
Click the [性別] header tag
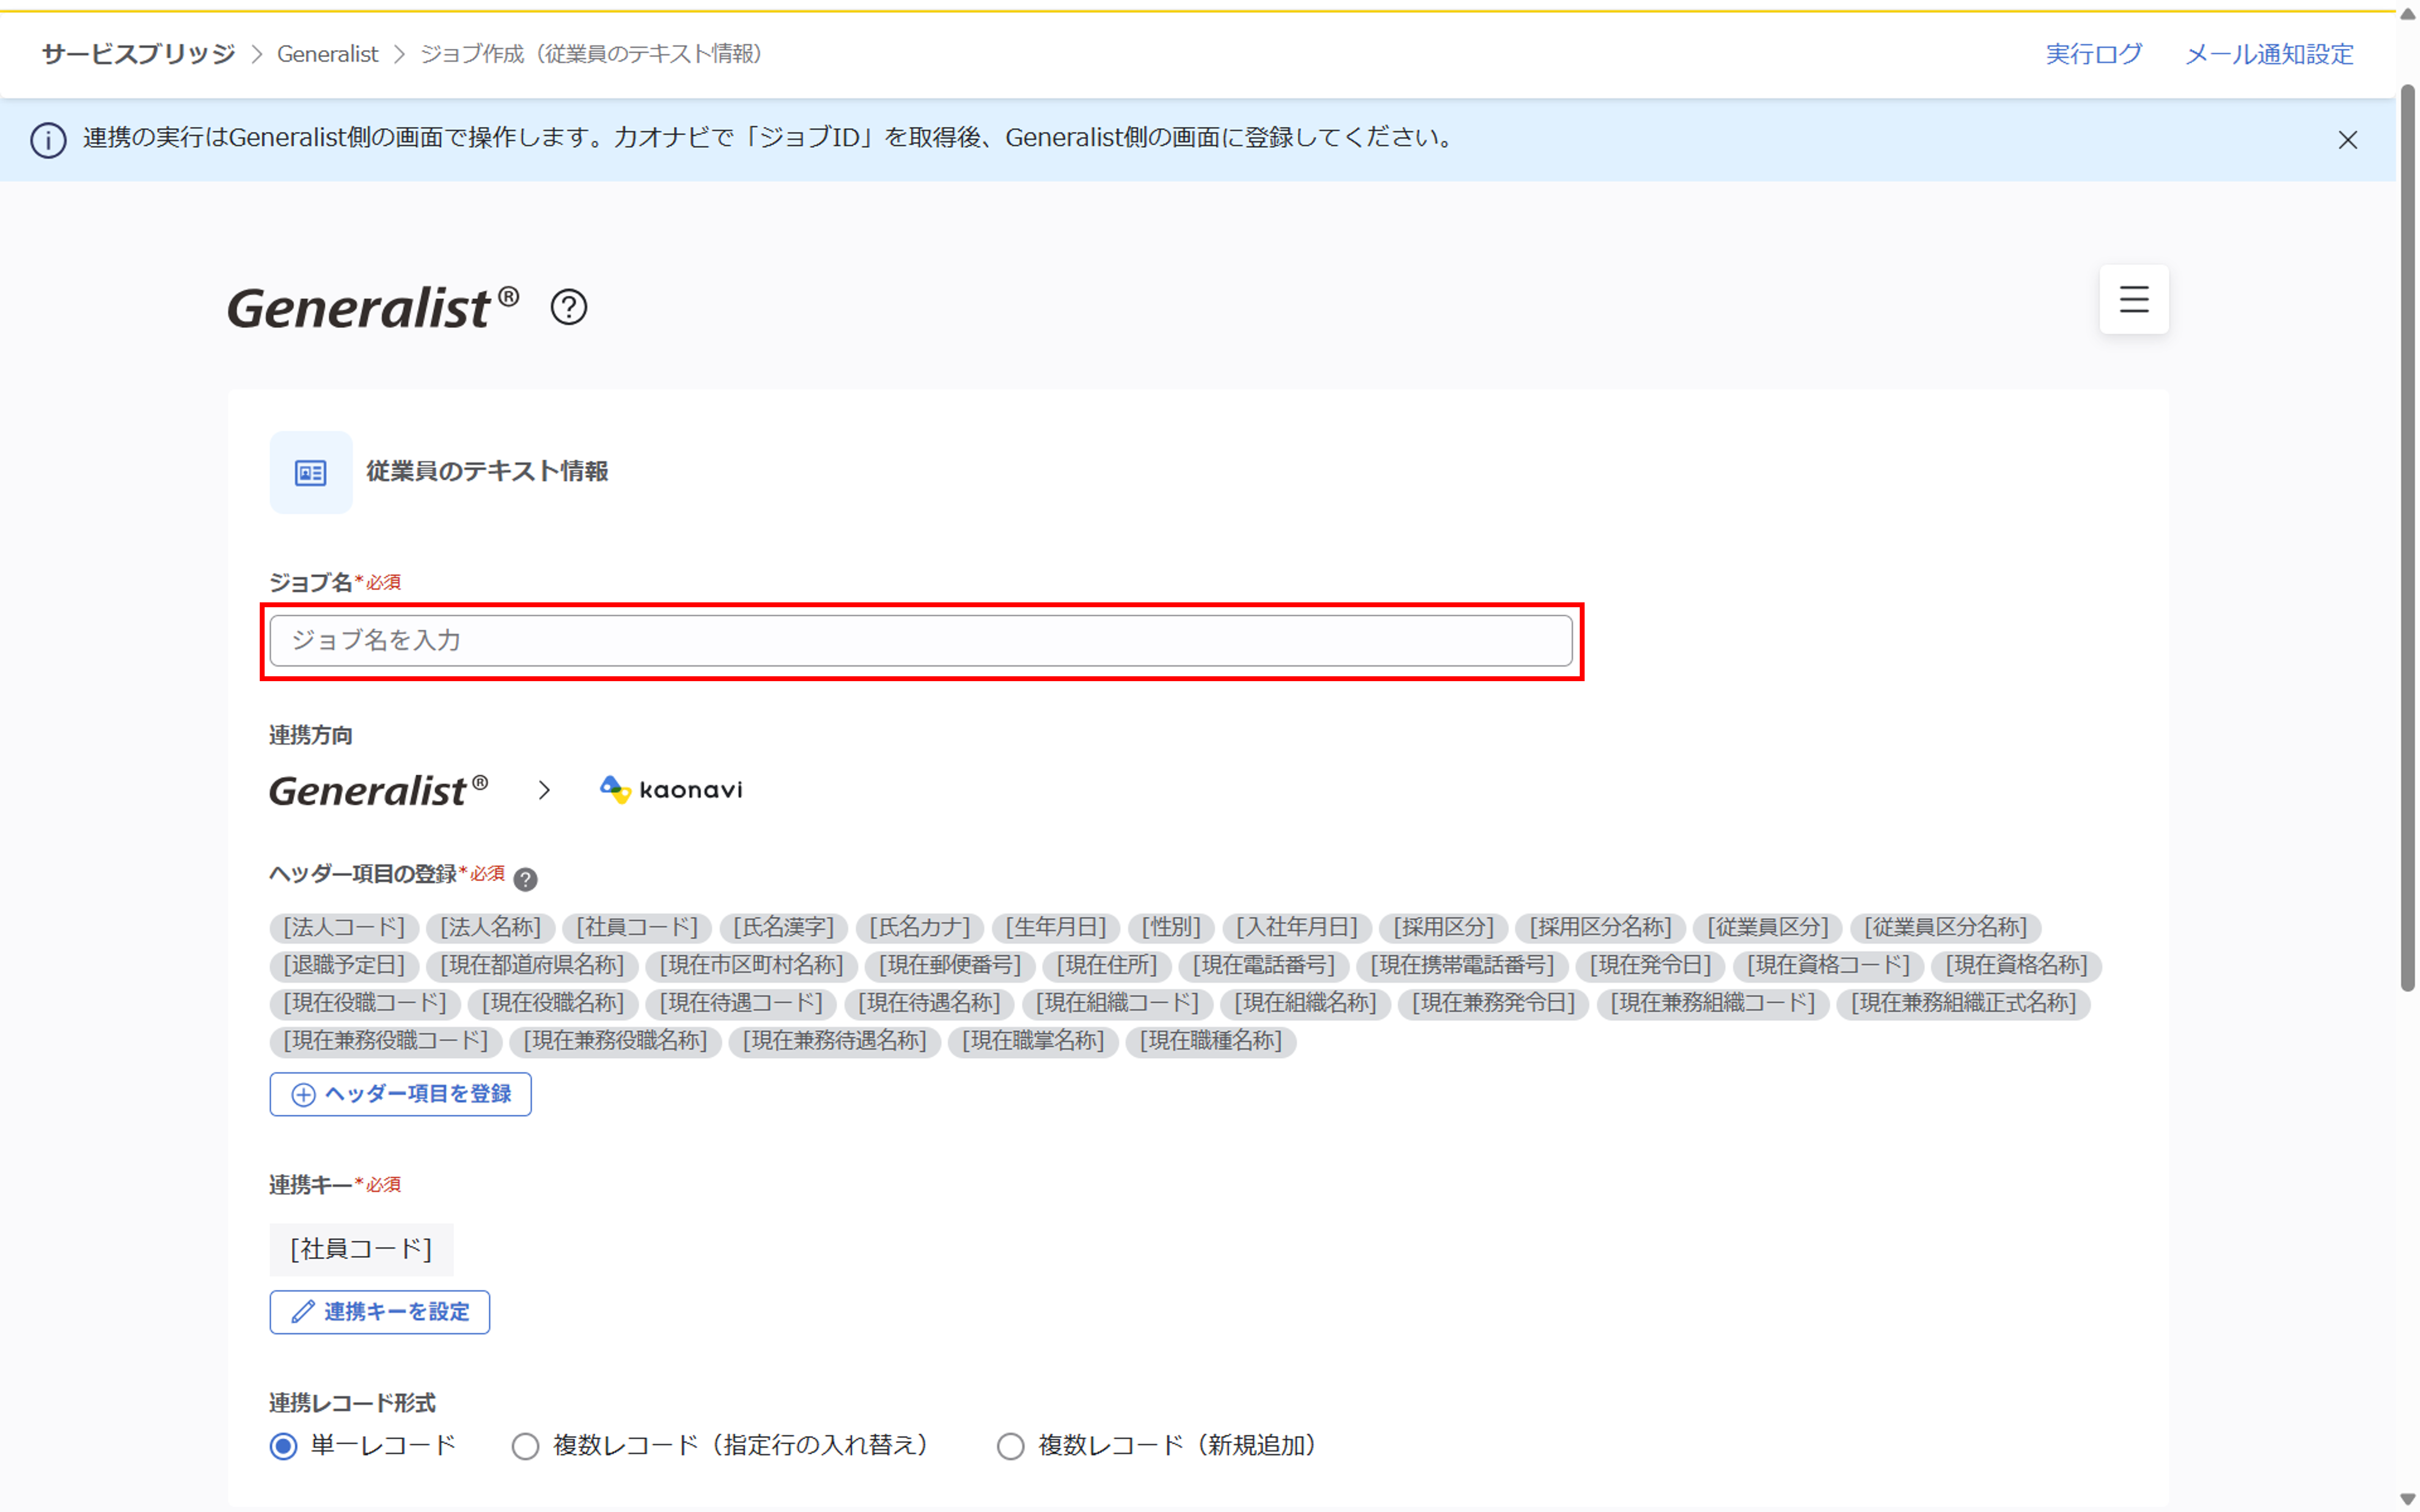point(1171,927)
